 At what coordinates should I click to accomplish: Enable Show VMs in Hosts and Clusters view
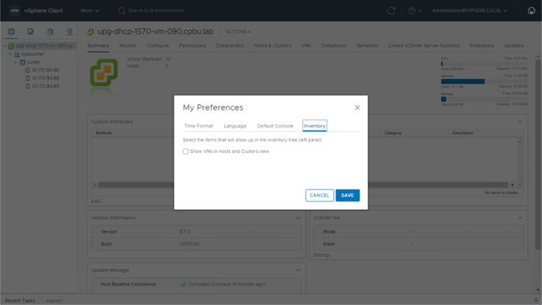tap(186, 151)
